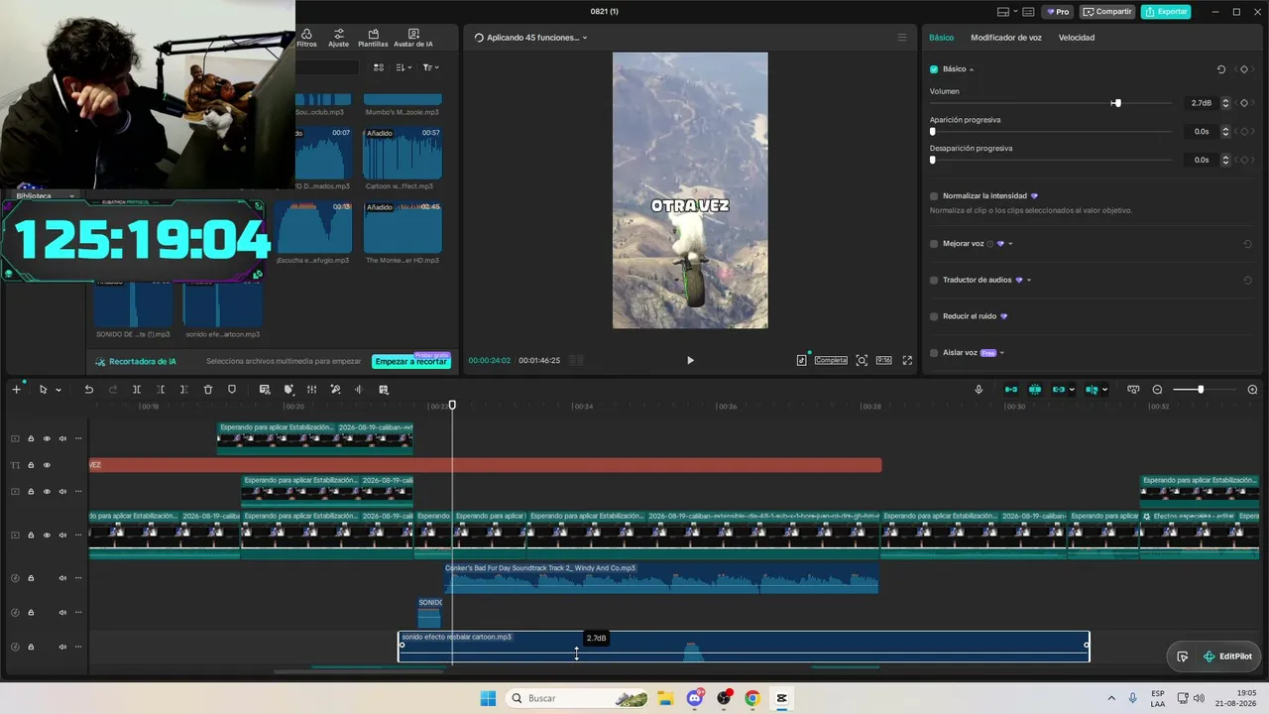Expand the Aislar voz options arrow
Screen dimensions: 1269x714
(x=1002, y=353)
